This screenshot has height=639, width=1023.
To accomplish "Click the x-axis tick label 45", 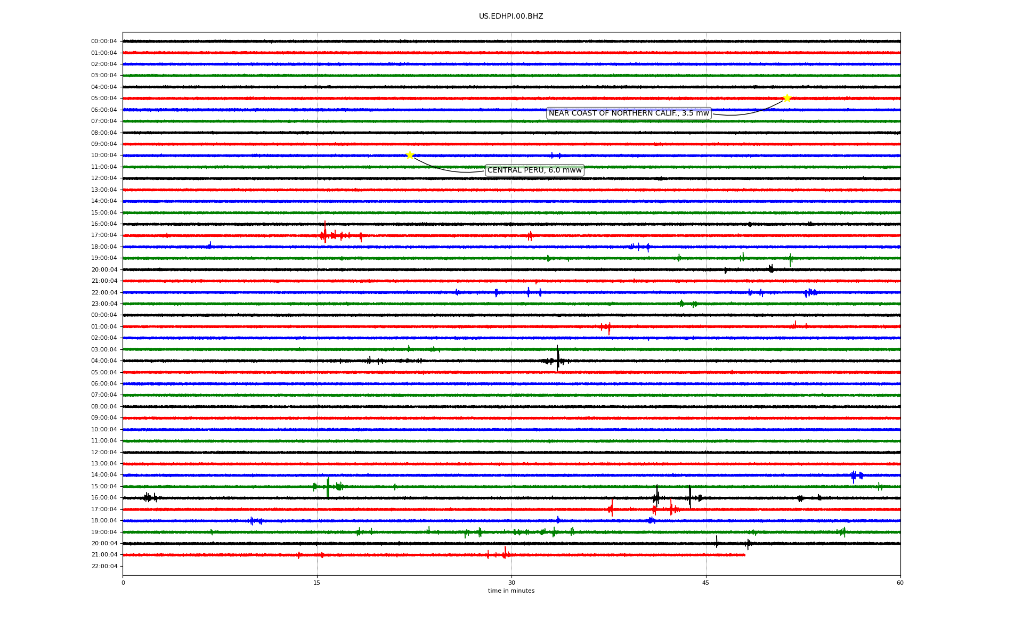I will point(706,583).
